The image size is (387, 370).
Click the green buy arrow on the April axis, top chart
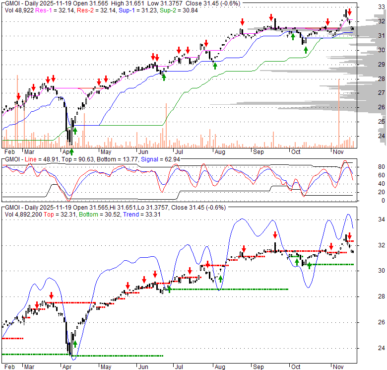click(x=71, y=151)
